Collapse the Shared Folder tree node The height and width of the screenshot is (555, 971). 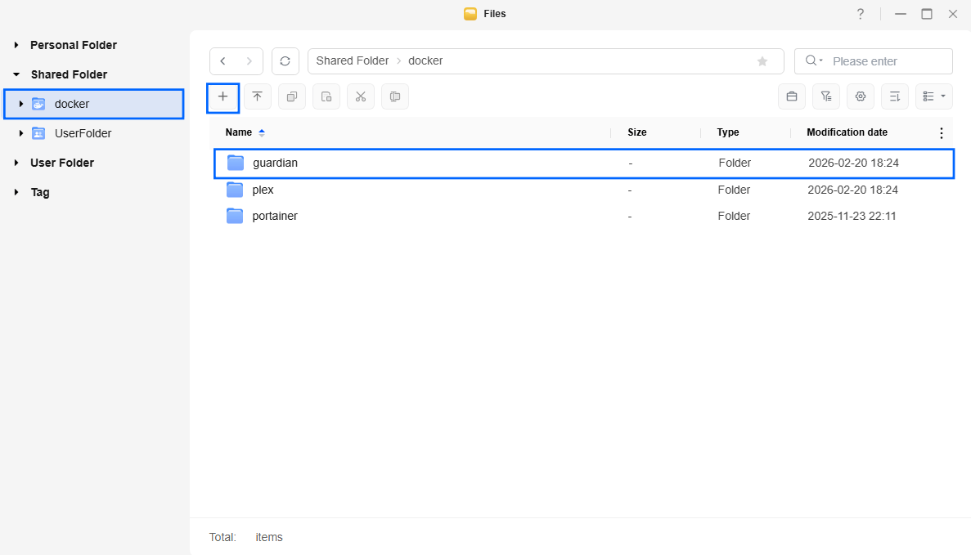[16, 74]
